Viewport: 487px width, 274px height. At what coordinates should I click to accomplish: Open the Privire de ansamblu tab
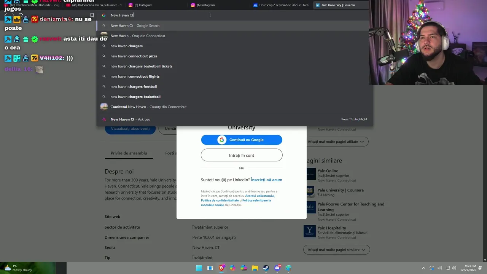(x=129, y=153)
